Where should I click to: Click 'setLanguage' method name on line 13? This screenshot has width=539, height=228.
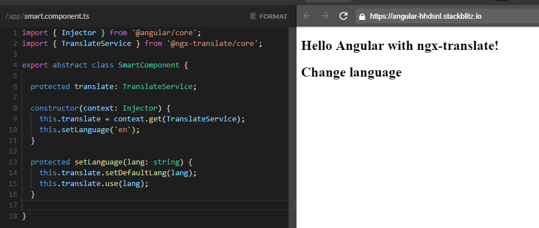(x=98, y=162)
